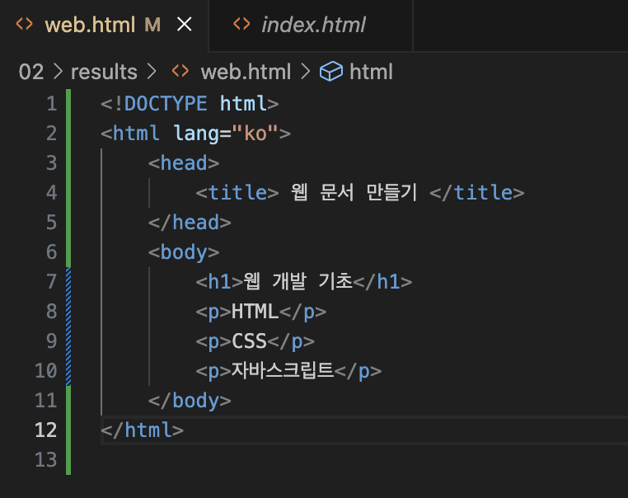628x498 pixels.
Task: Click the cube symbol icon in breadcrumb
Action: pos(330,72)
